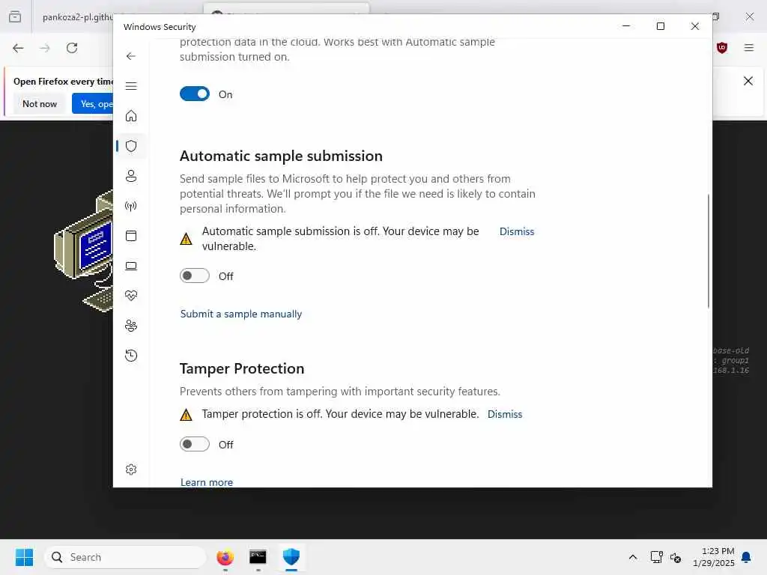This screenshot has width=767, height=575.
Task: Open the Firefox application menu
Action: [749, 47]
